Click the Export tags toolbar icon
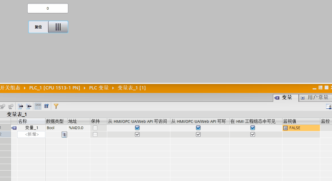The image size is (332, 181). 21,106
